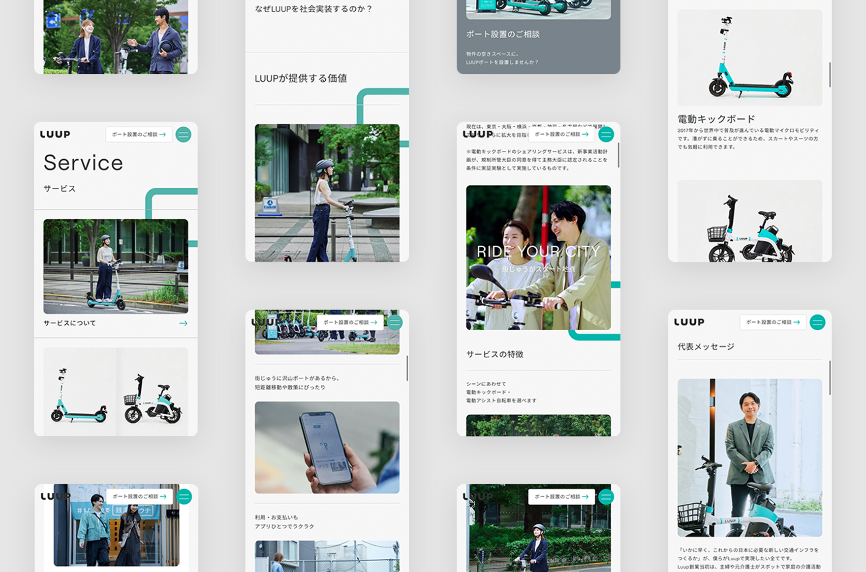Click the scrollbar on the 電動キックボード card
Viewport: 866px width, 572px height.
pyautogui.click(x=830, y=75)
